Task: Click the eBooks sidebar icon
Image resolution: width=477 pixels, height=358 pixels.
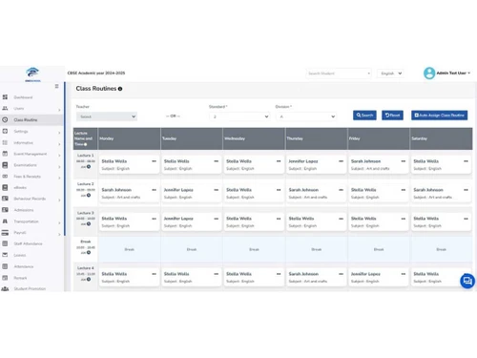Action: pos(5,187)
